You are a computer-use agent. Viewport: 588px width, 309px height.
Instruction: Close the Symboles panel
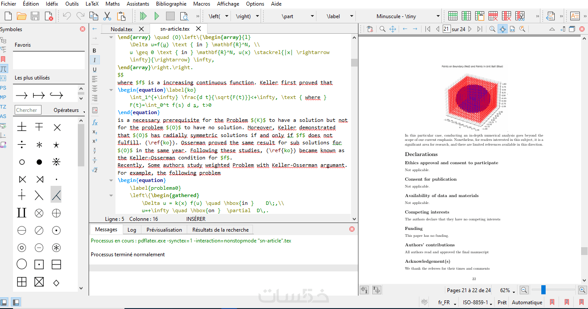(x=83, y=29)
